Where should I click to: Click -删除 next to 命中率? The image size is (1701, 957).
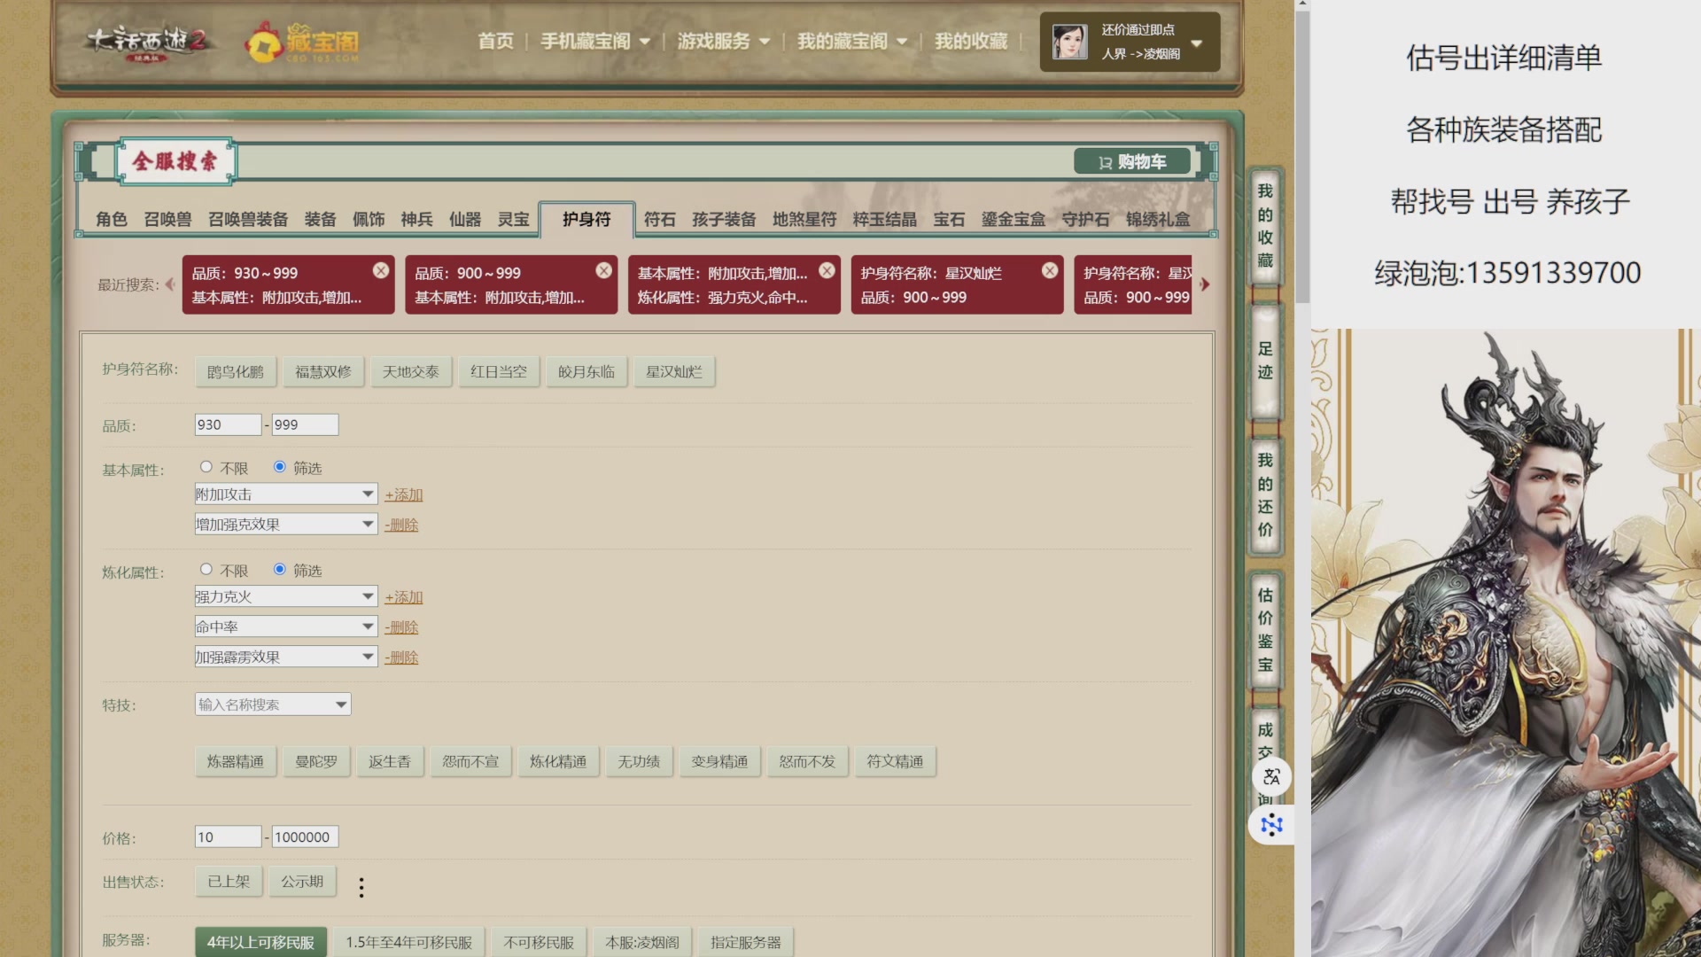click(401, 627)
